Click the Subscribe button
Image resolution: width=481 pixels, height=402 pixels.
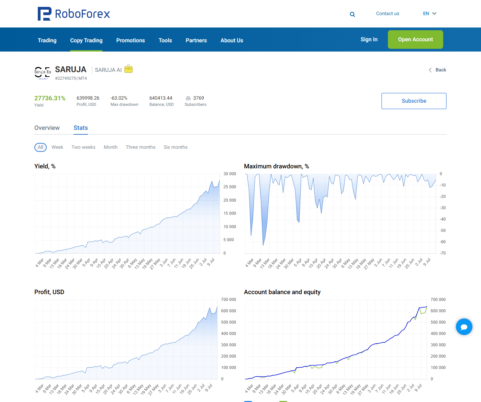414,101
